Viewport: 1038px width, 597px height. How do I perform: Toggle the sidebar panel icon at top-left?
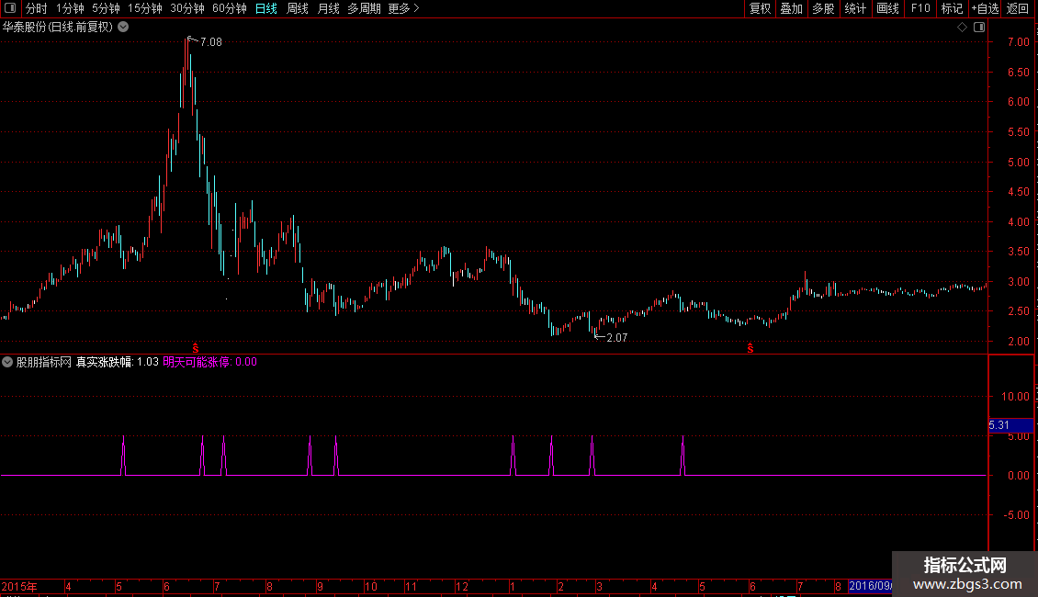pyautogui.click(x=10, y=8)
